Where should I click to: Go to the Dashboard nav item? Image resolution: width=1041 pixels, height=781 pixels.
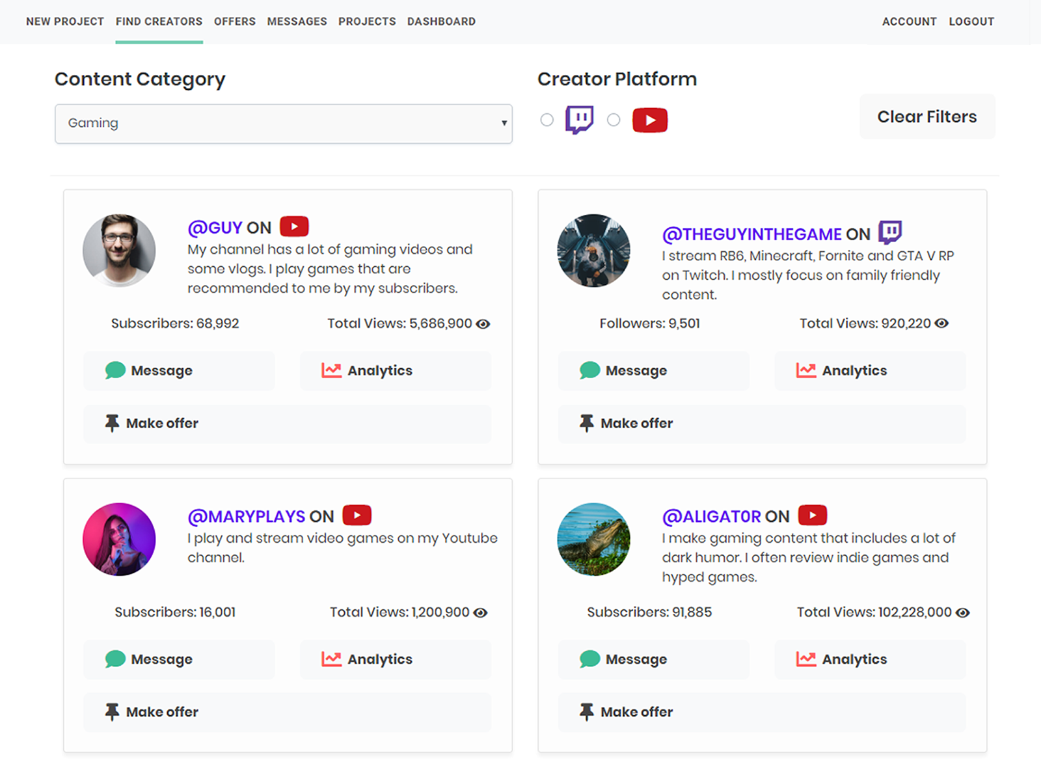point(441,21)
